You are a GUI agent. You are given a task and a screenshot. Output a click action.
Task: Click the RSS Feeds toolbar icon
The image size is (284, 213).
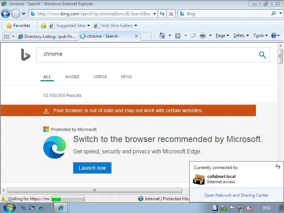click(x=178, y=36)
